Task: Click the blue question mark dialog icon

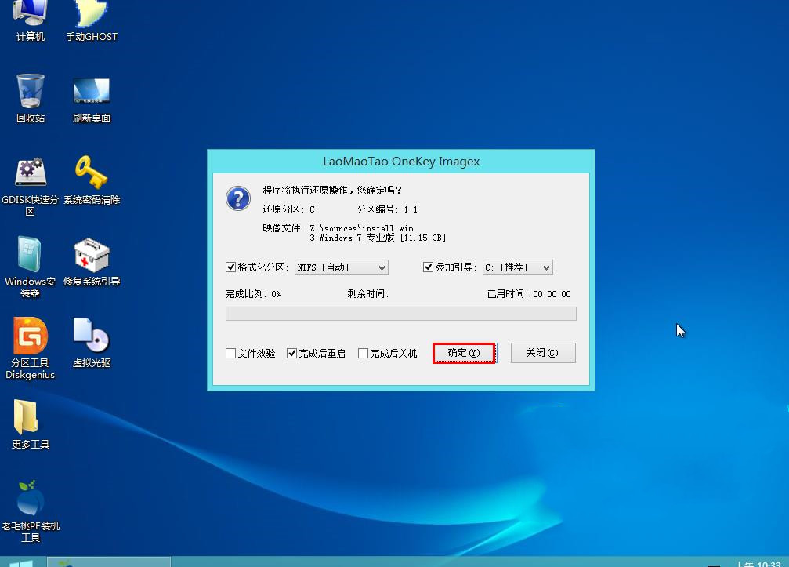Action: 238,198
